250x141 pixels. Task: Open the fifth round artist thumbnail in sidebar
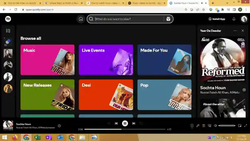(8, 89)
